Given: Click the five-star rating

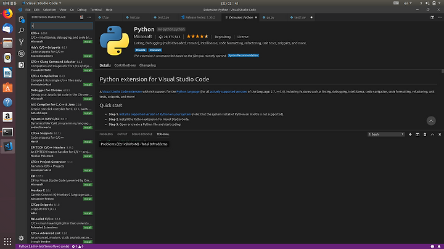Looking at the screenshot, I should 197,36.
